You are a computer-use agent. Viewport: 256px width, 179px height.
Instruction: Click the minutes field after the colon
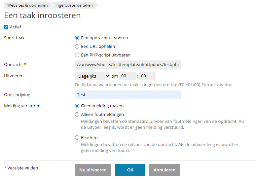(147, 76)
